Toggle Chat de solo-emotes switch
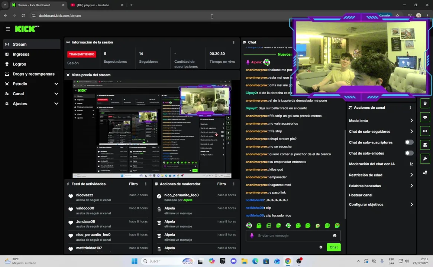This screenshot has width=433, height=267. (409, 153)
